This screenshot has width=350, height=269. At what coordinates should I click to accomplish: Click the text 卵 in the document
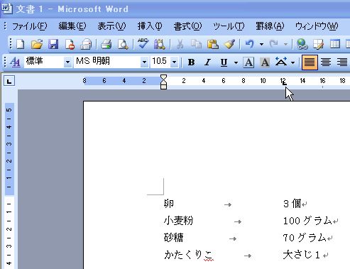pyautogui.click(x=169, y=204)
